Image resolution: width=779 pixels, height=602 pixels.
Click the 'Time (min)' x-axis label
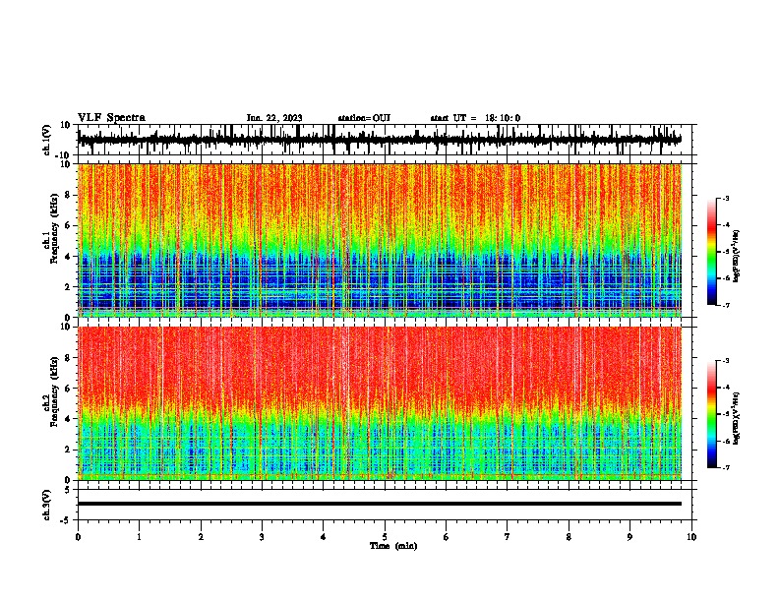click(x=393, y=546)
